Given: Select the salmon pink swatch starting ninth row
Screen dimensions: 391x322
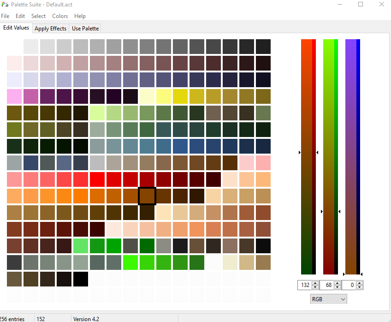Looking at the screenshot, I should [14, 179].
